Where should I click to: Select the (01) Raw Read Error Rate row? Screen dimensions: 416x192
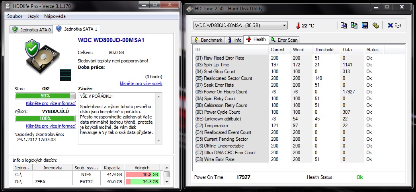tap(289, 58)
